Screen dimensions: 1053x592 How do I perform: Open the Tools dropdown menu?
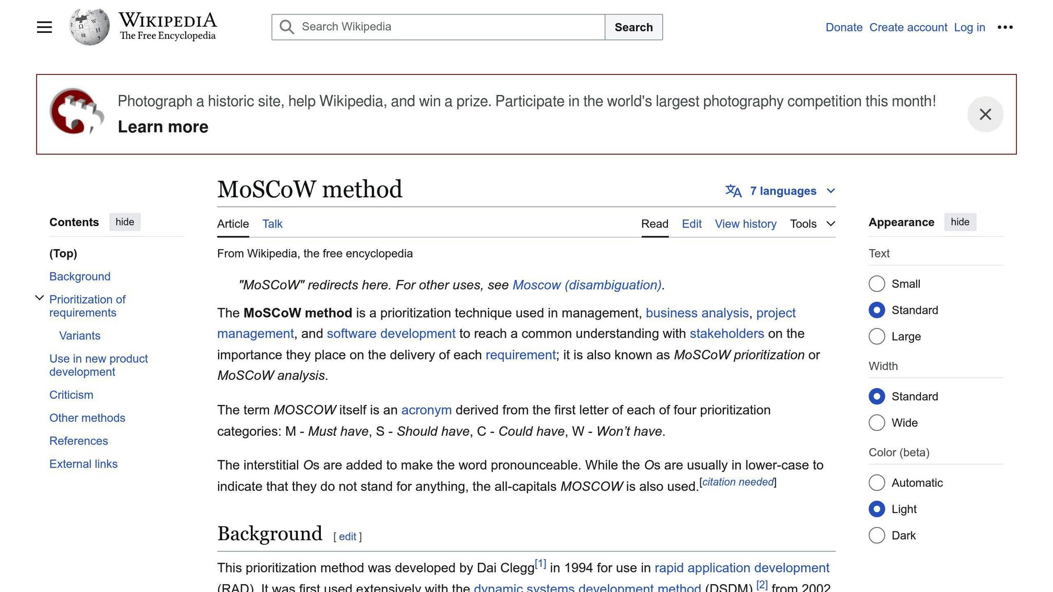click(x=811, y=224)
